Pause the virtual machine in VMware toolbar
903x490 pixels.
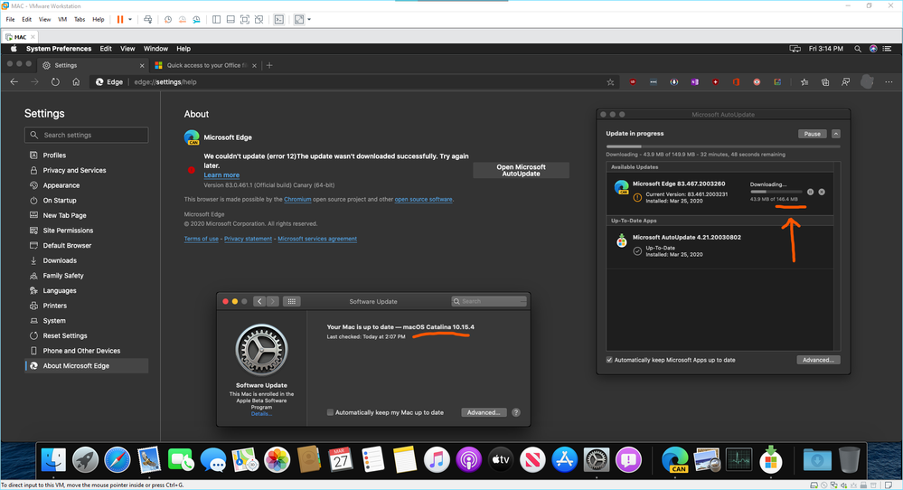coord(120,20)
